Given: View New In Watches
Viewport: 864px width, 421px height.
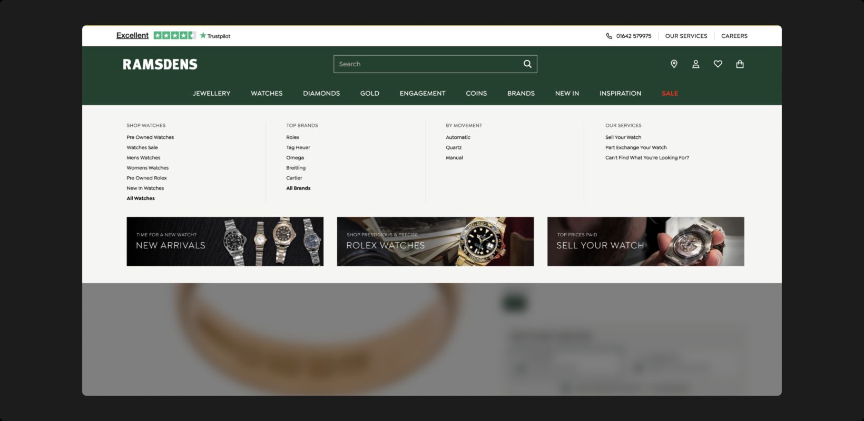Looking at the screenshot, I should click(145, 188).
